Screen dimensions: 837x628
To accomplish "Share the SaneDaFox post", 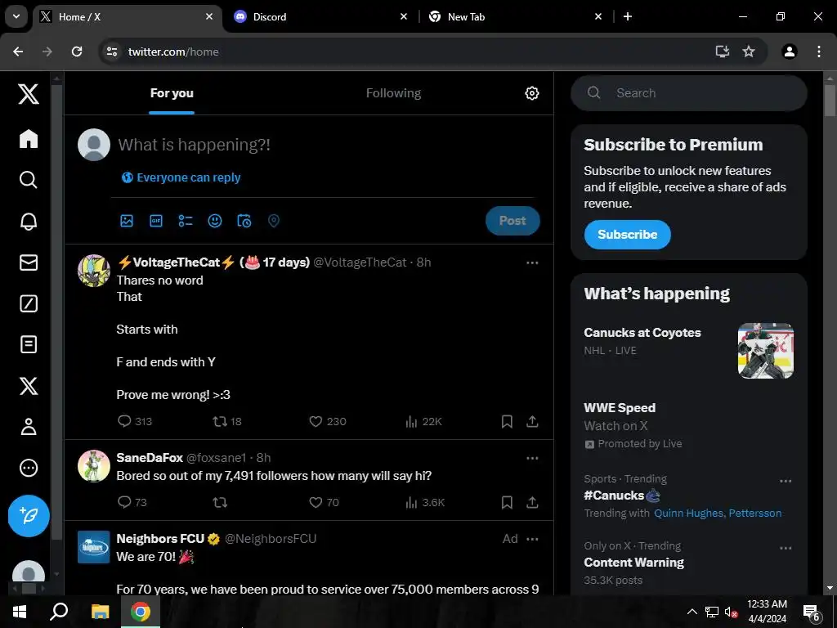I will pos(532,502).
